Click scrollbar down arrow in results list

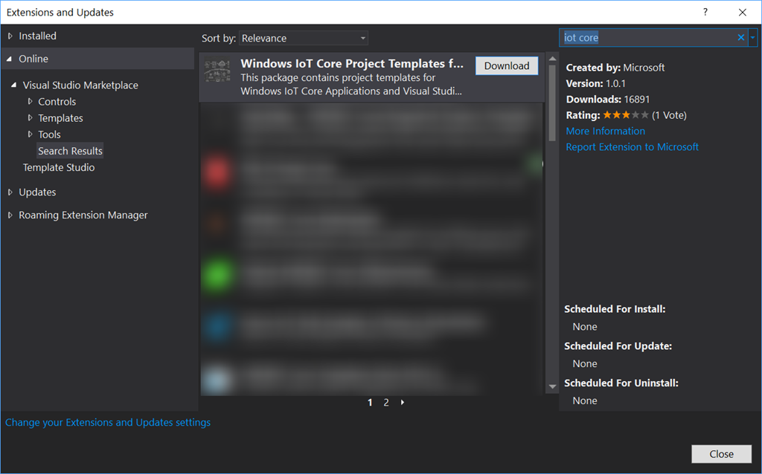click(552, 386)
